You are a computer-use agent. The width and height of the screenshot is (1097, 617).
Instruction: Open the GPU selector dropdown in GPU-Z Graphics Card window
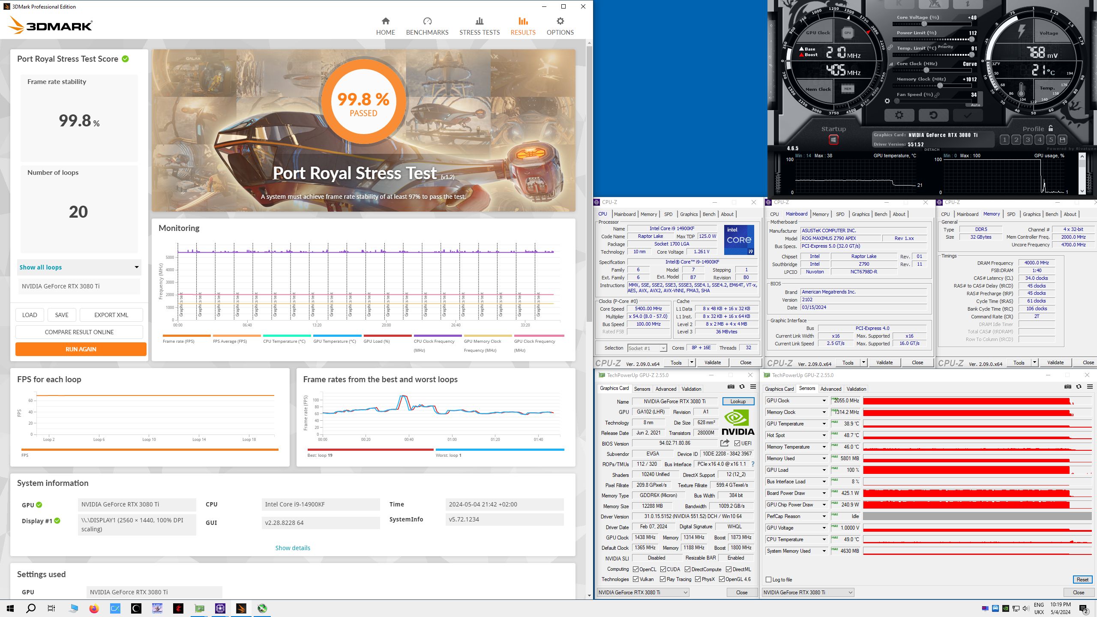pos(643,592)
